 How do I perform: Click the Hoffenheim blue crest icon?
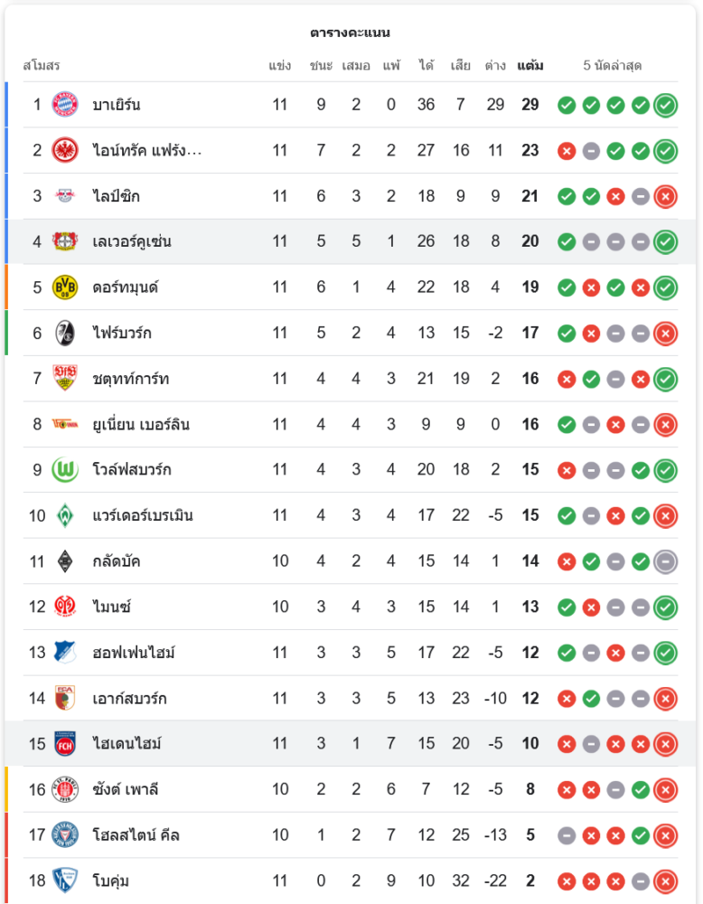click(65, 653)
